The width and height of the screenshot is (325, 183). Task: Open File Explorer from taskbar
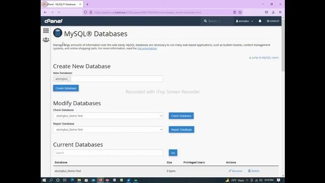pos(79,180)
